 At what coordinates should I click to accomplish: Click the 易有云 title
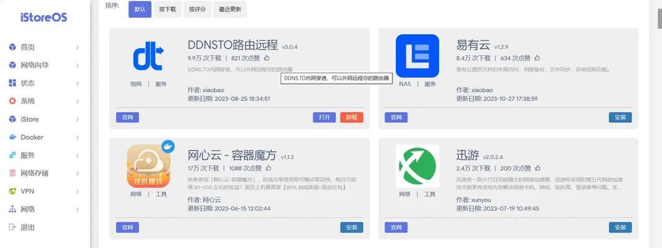point(473,45)
